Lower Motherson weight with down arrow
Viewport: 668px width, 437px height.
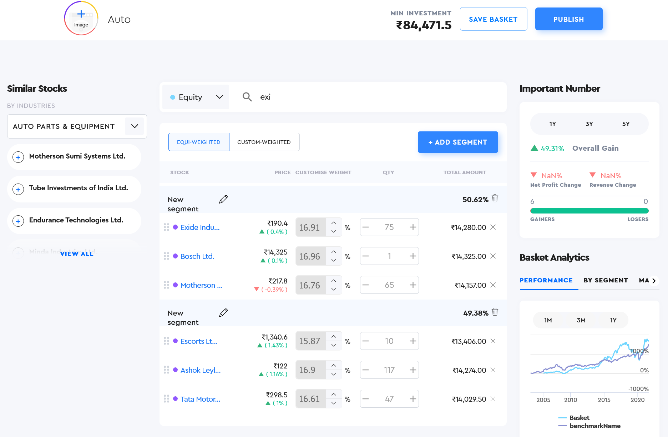(x=334, y=289)
